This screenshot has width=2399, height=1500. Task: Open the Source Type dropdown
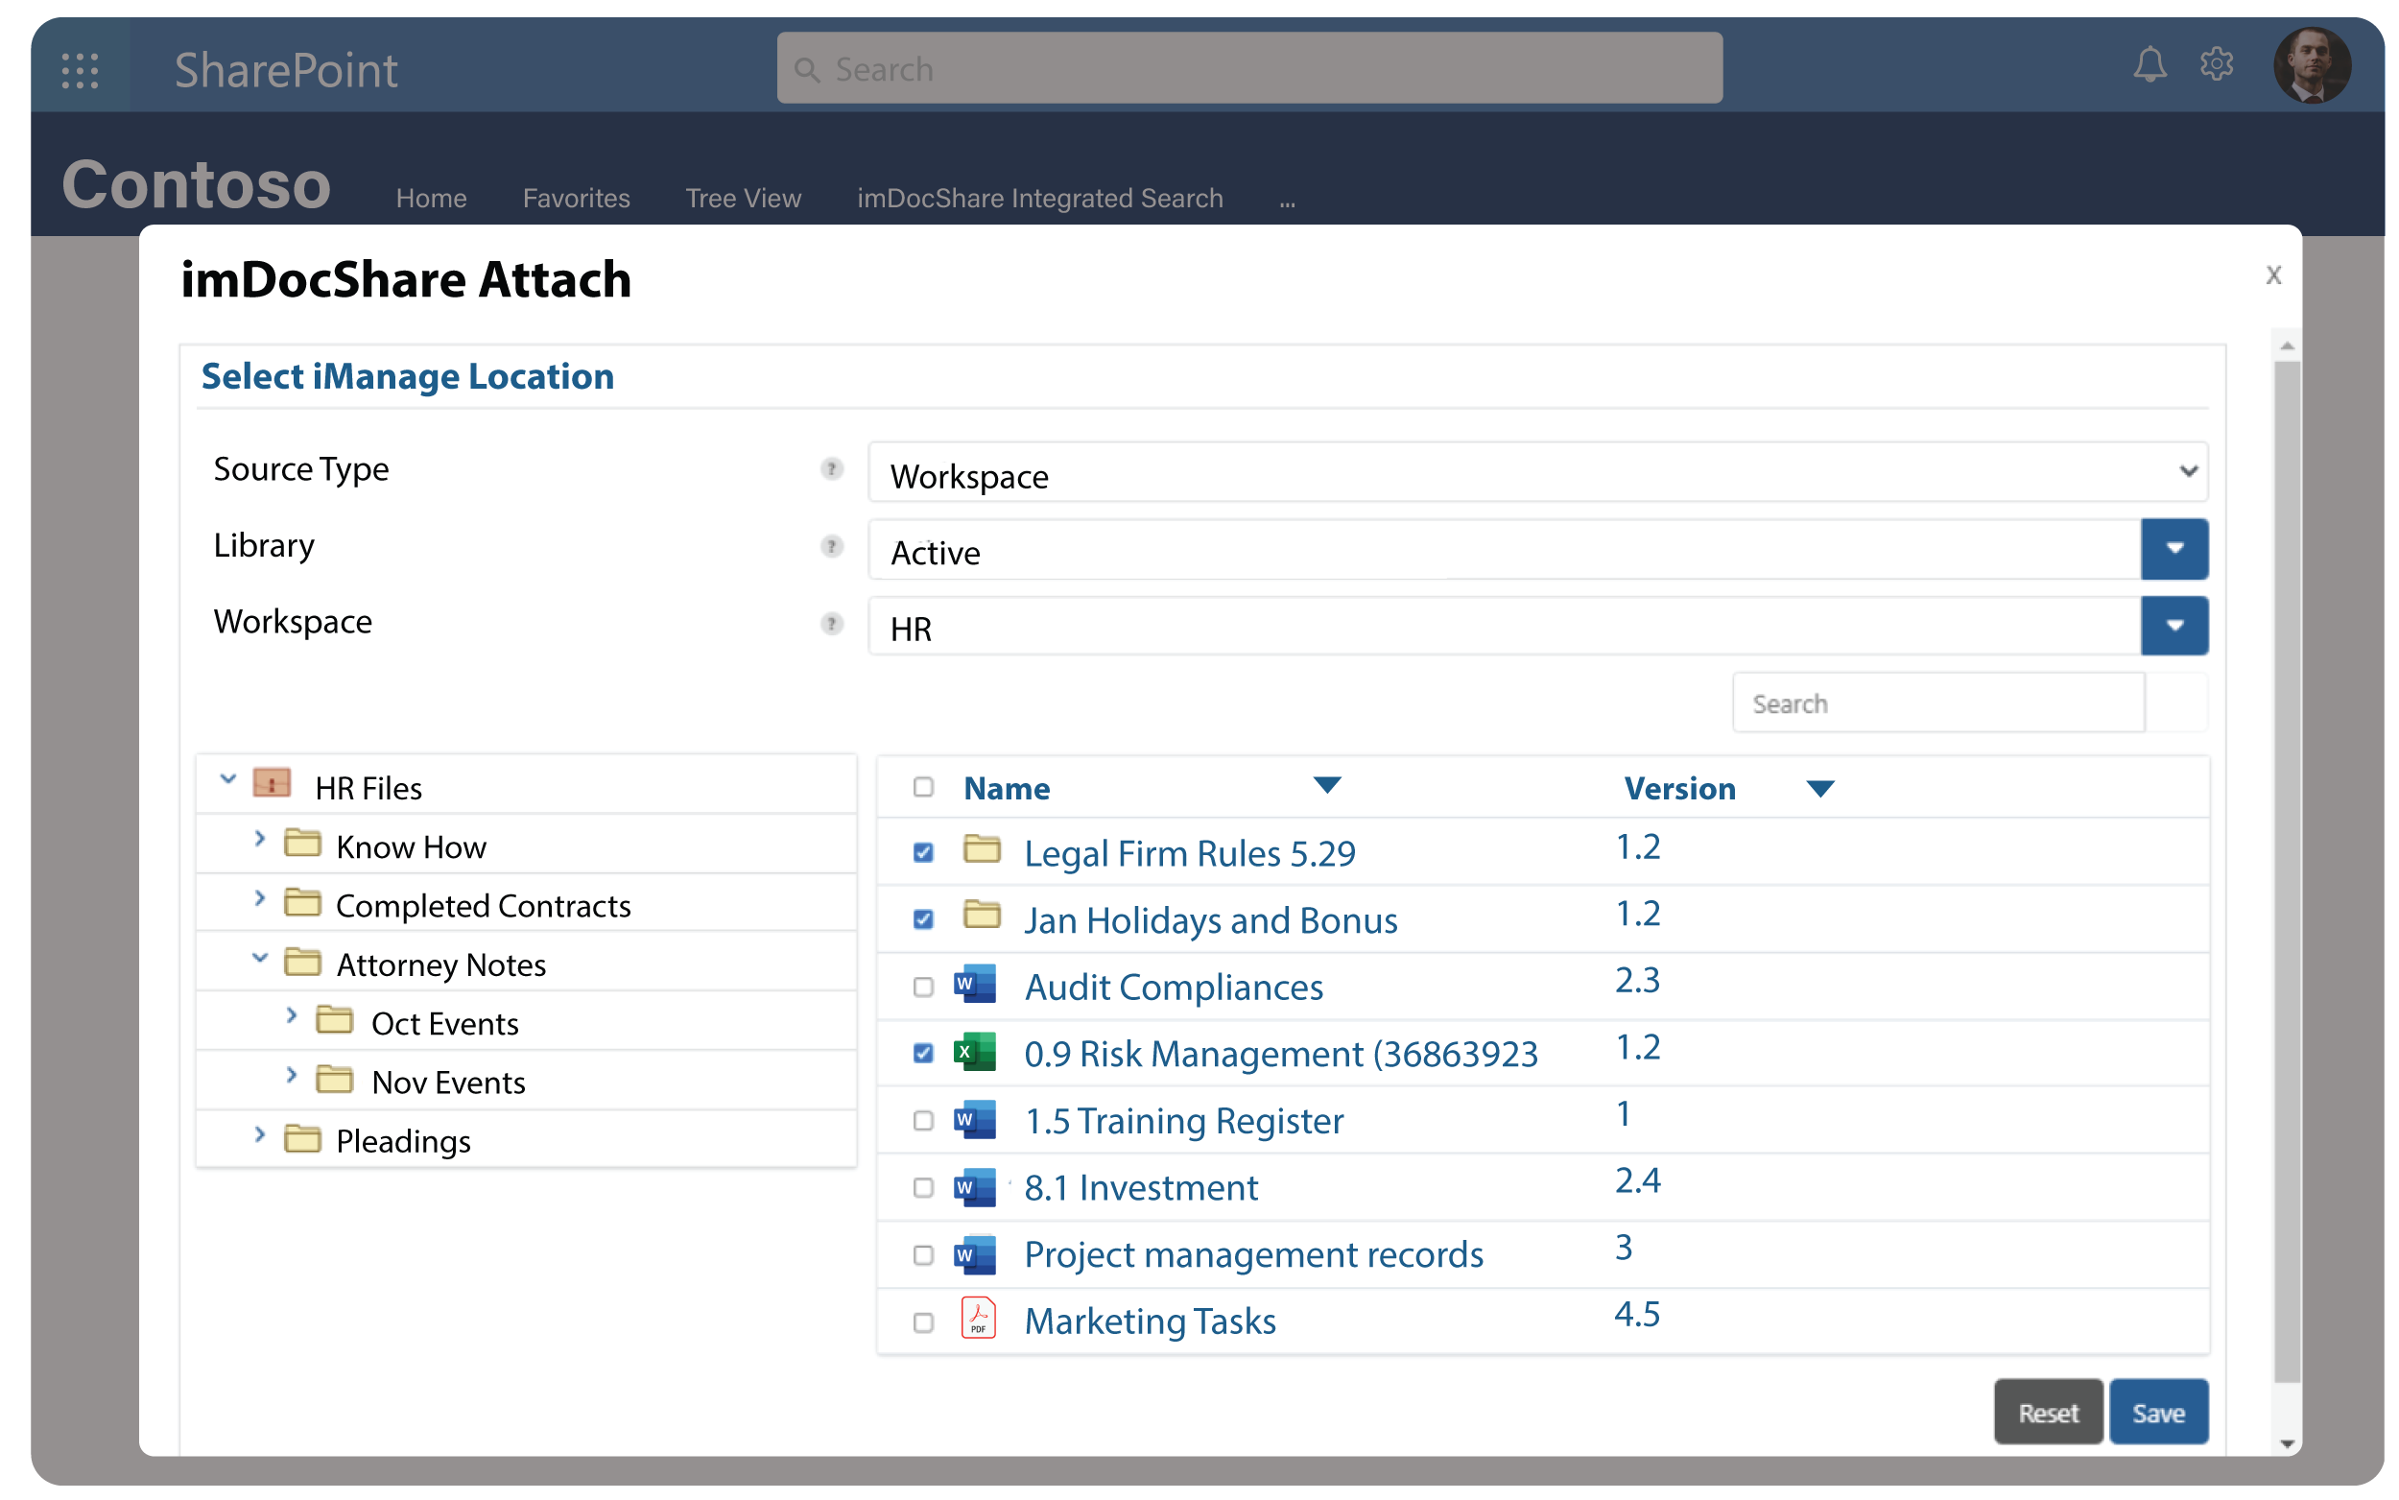click(1538, 472)
